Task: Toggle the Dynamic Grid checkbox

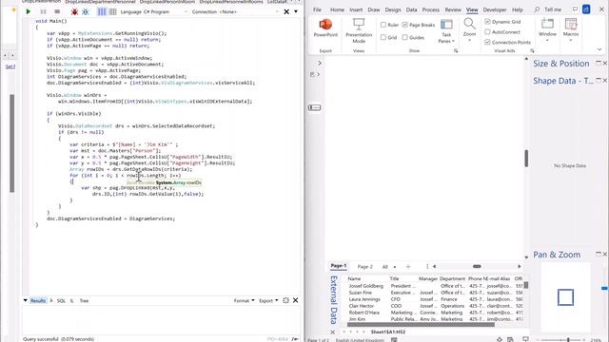Action: pyautogui.click(x=487, y=22)
